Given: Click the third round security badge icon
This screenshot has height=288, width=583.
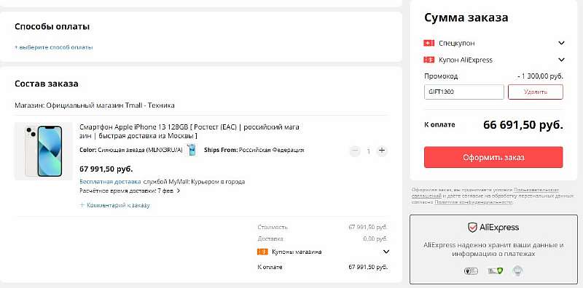Looking at the screenshot, I should [517, 271].
